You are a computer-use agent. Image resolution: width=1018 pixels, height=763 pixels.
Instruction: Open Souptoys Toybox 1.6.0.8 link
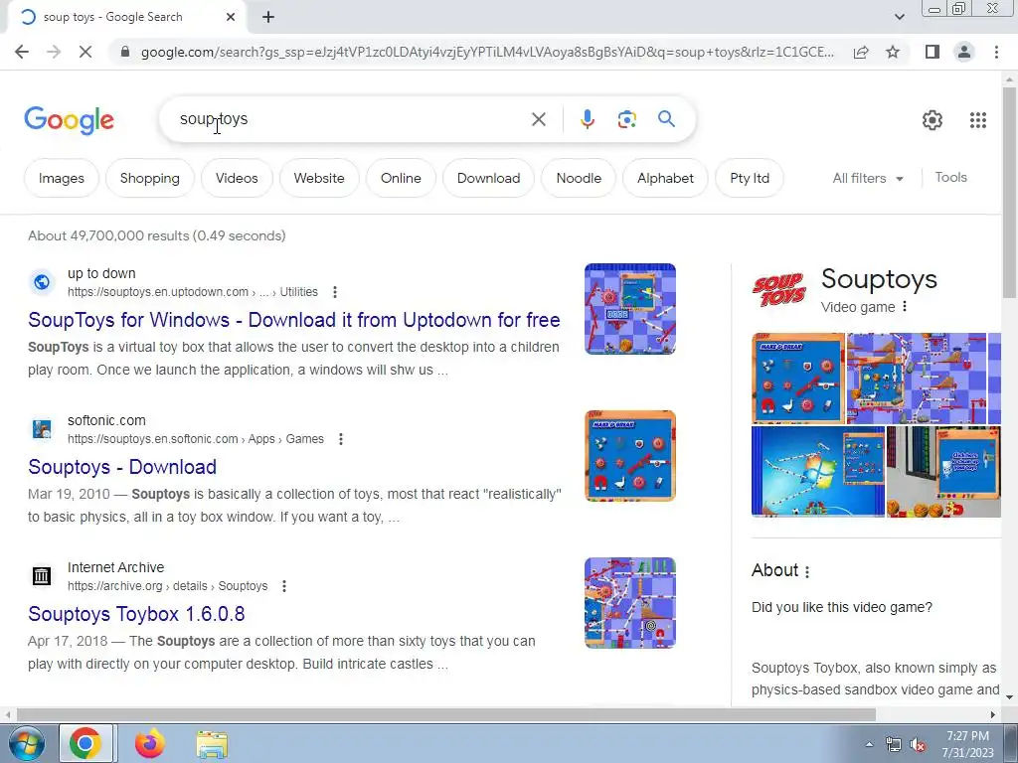[x=136, y=614]
